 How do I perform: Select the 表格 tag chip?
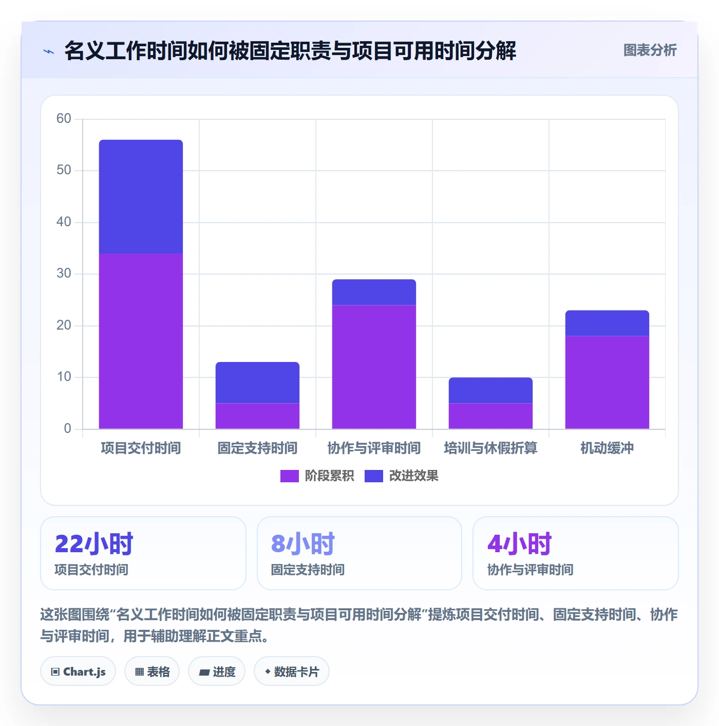[x=152, y=671]
